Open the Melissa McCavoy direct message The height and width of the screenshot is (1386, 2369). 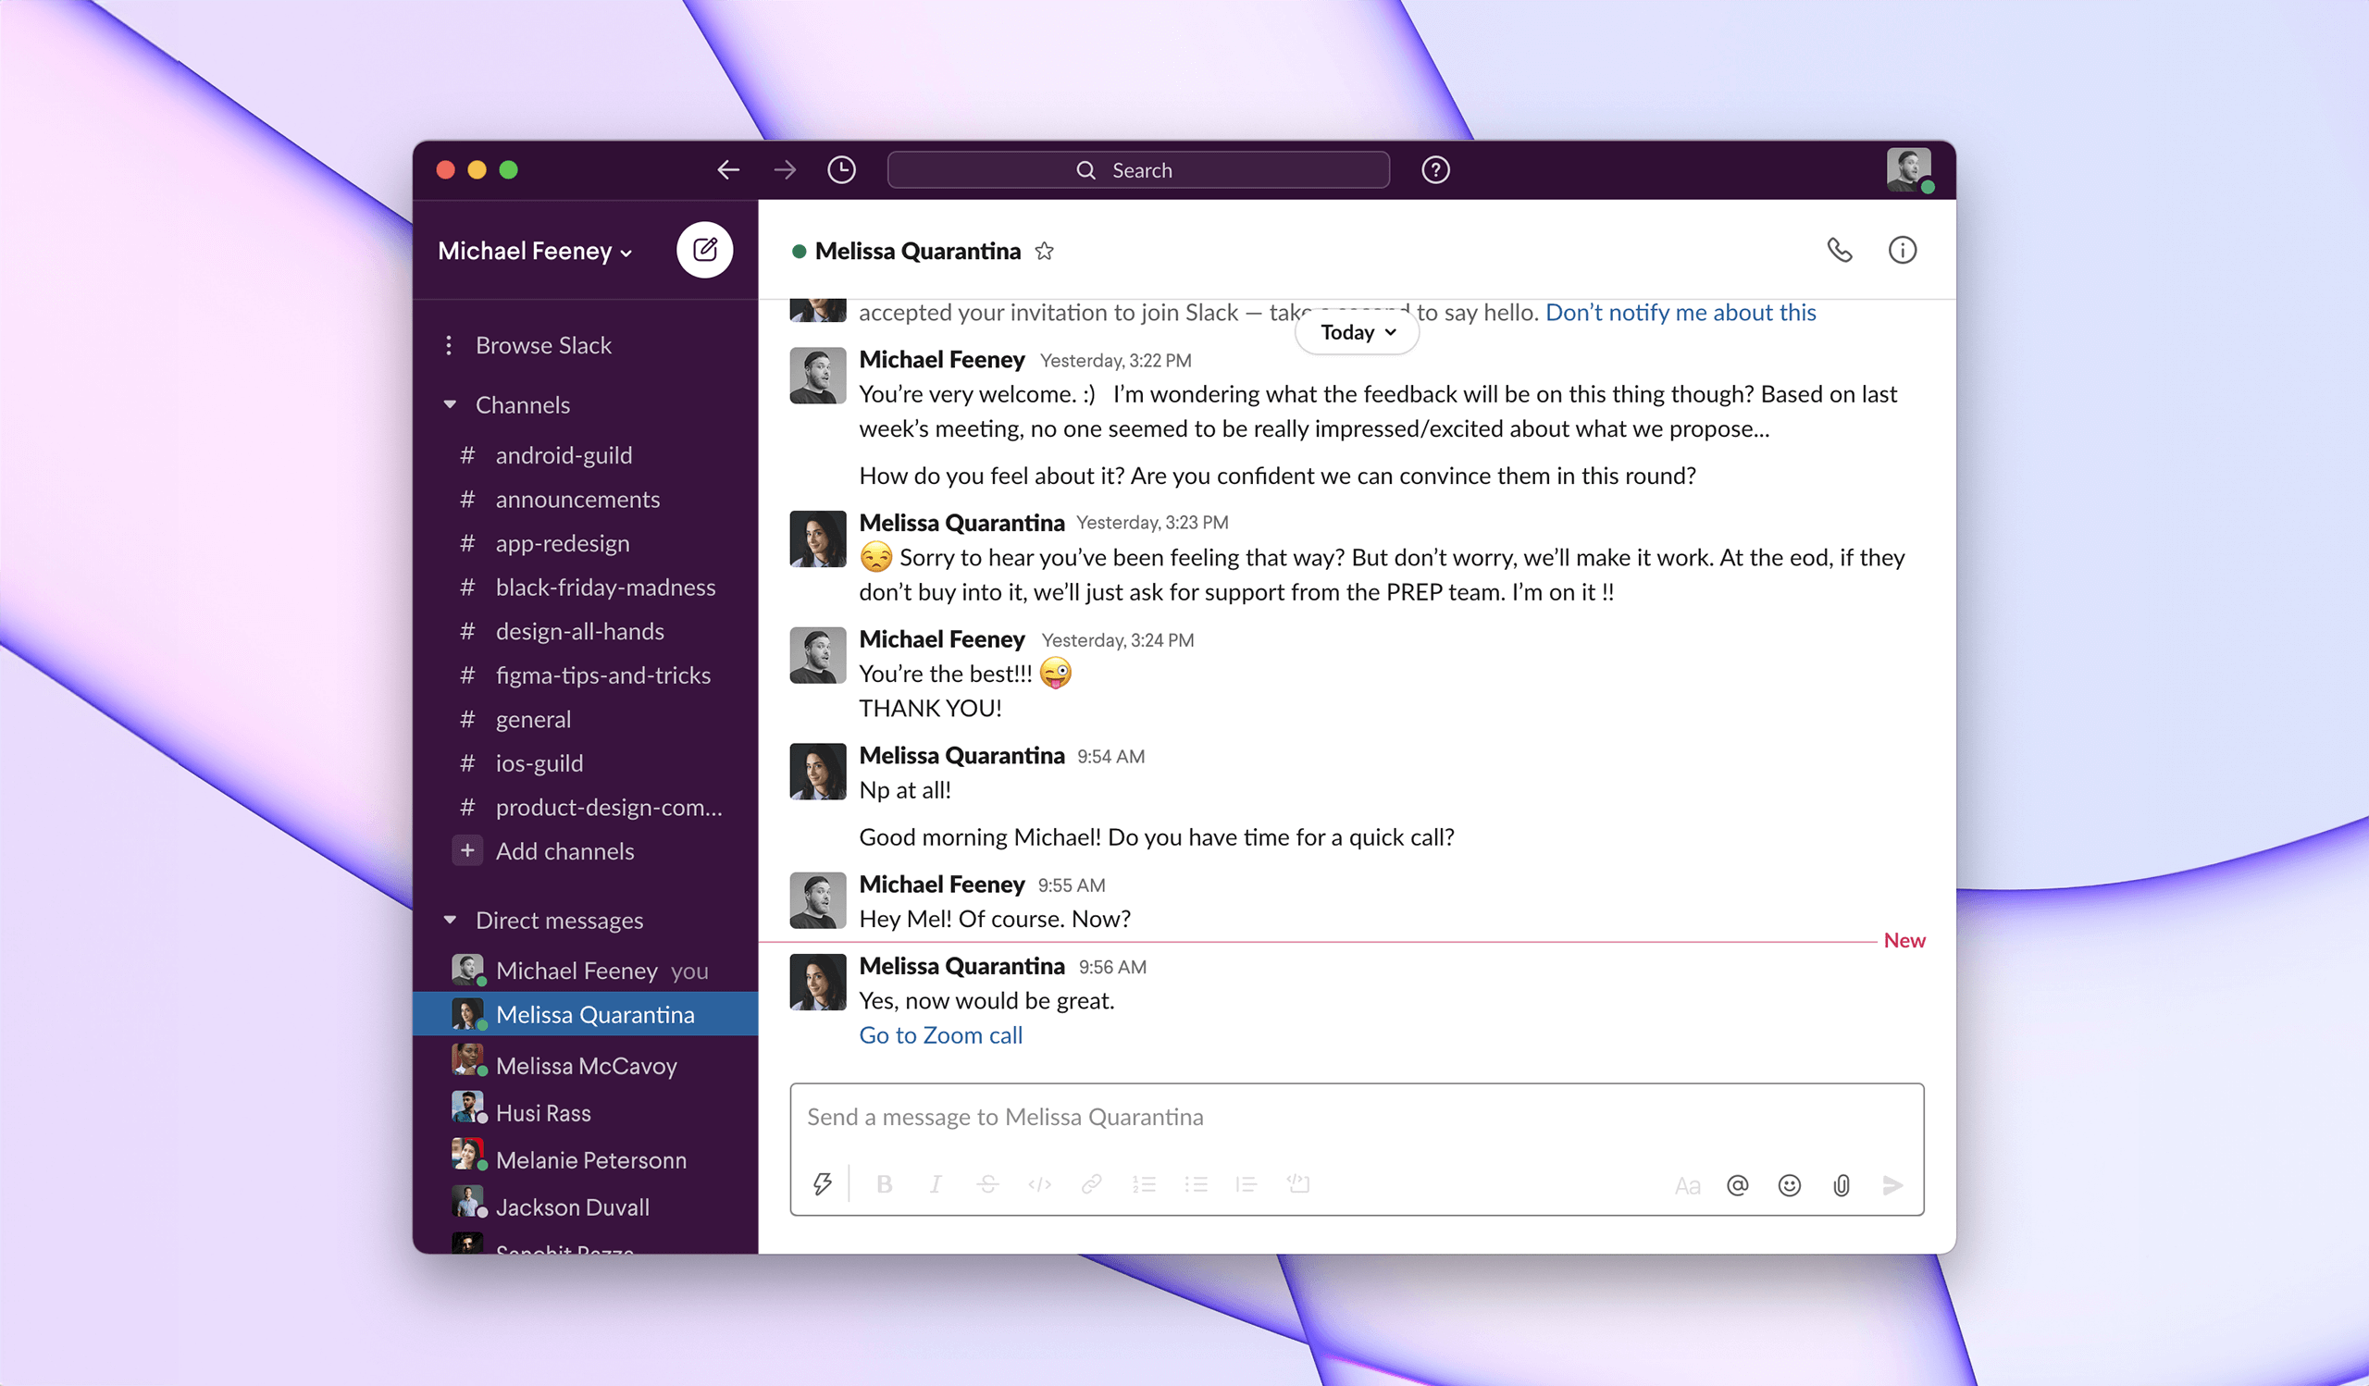586,1065
